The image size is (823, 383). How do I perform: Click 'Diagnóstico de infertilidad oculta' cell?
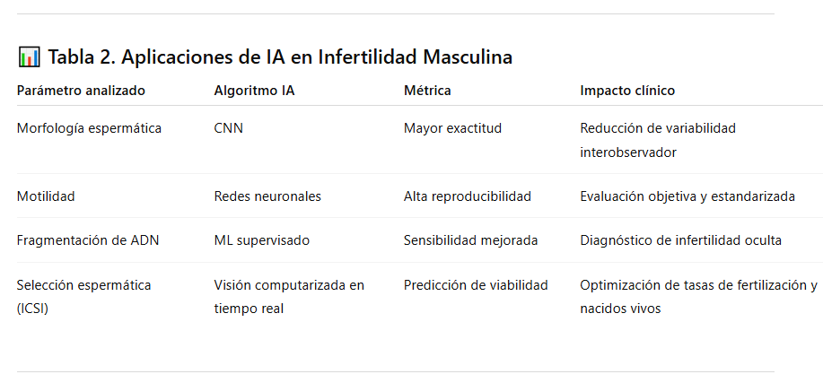(x=680, y=240)
